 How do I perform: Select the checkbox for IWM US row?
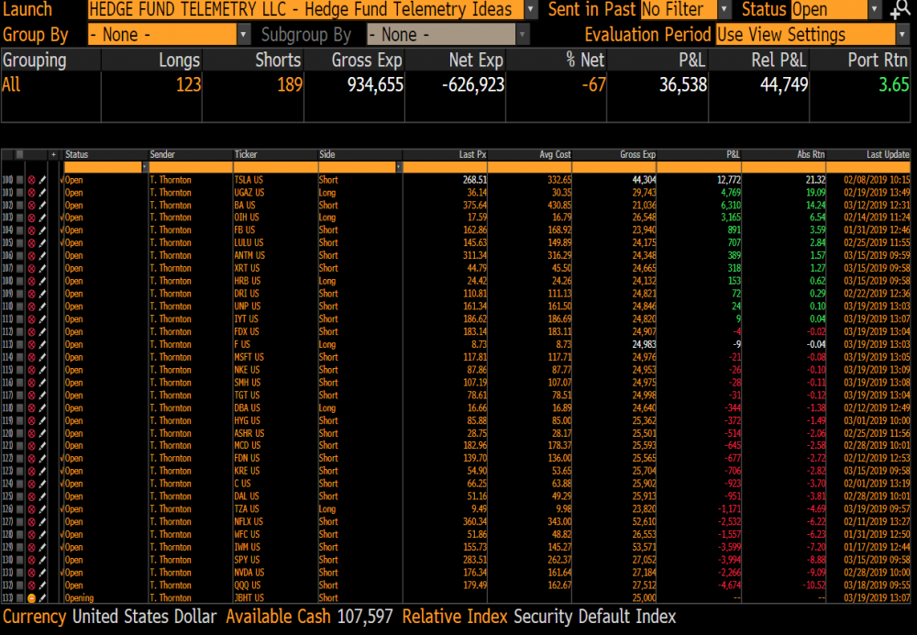[x=19, y=548]
